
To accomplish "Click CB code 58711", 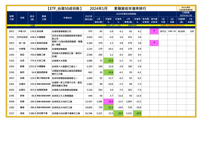I will pyautogui.click(x=163, y=31).
